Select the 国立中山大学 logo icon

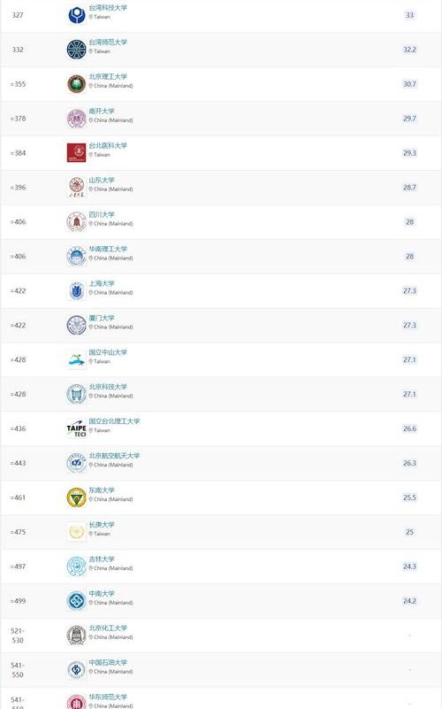[x=76, y=359]
